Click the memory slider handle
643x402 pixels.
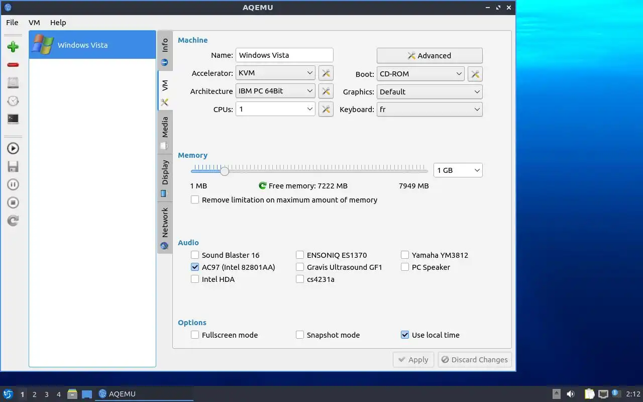[225, 171]
